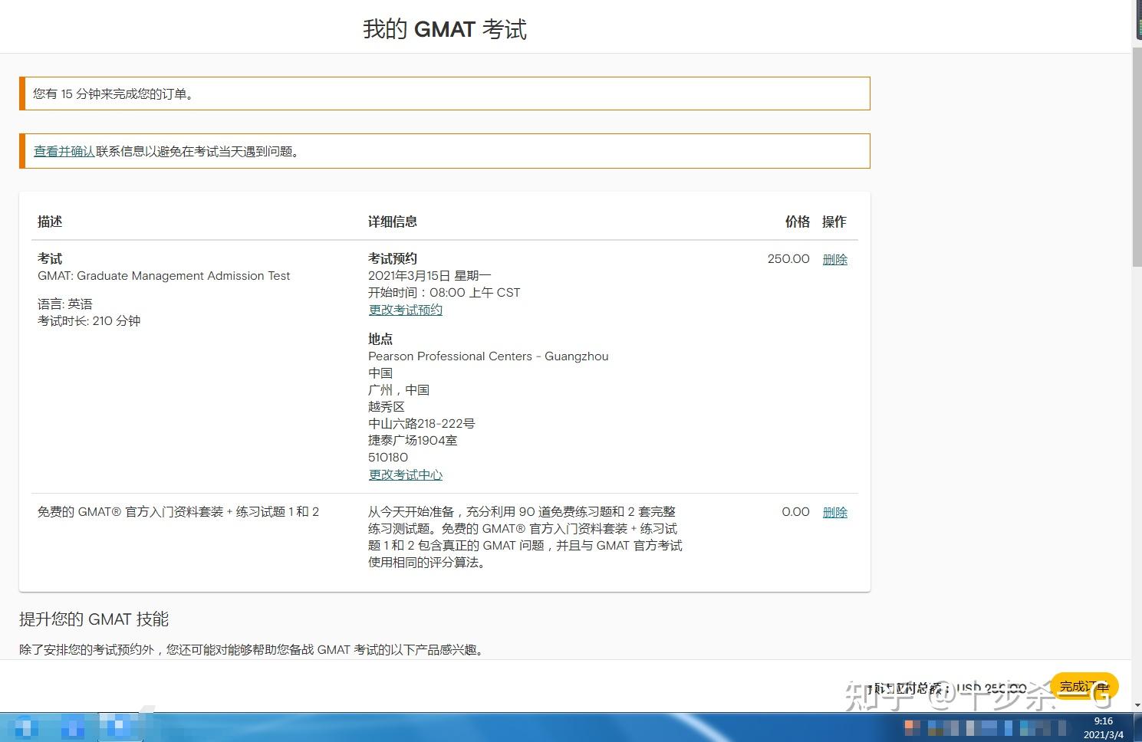Click the 越秀区 district line
1142x742 pixels.
[x=387, y=406]
